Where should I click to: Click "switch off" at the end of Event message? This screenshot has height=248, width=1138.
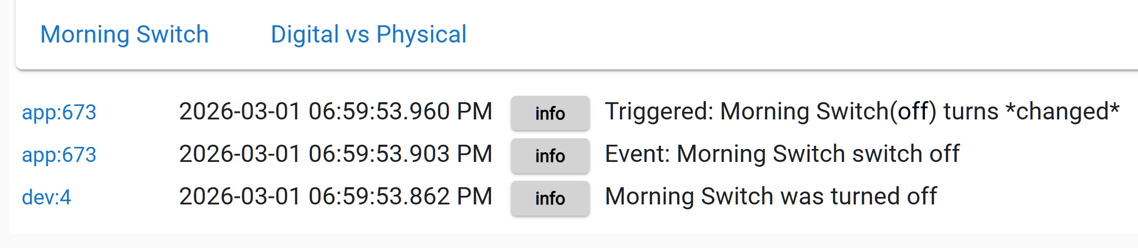(905, 154)
